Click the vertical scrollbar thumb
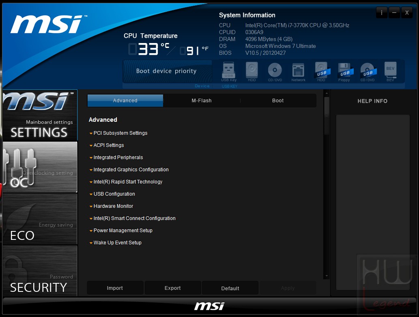This screenshot has width=419, height=317. [x=326, y=116]
